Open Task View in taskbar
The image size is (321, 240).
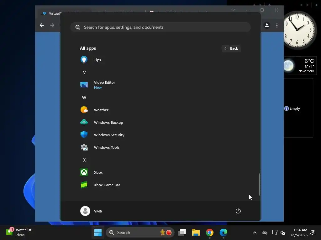point(182,232)
